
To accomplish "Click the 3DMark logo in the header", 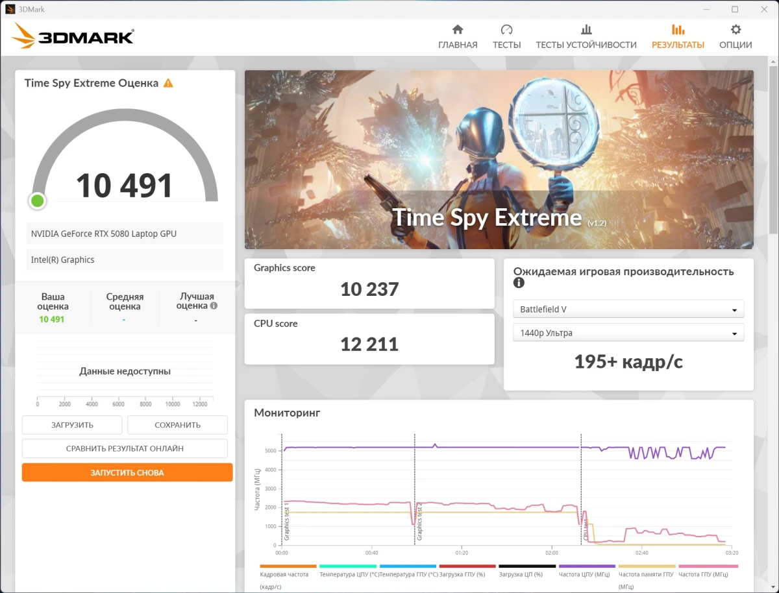I will point(73,36).
